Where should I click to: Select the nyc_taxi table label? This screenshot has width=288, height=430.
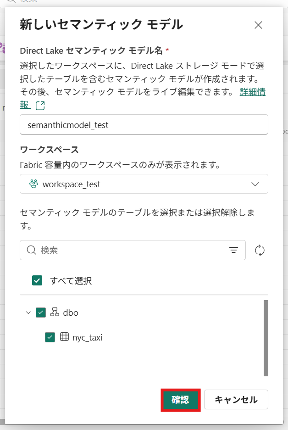pyautogui.click(x=87, y=337)
